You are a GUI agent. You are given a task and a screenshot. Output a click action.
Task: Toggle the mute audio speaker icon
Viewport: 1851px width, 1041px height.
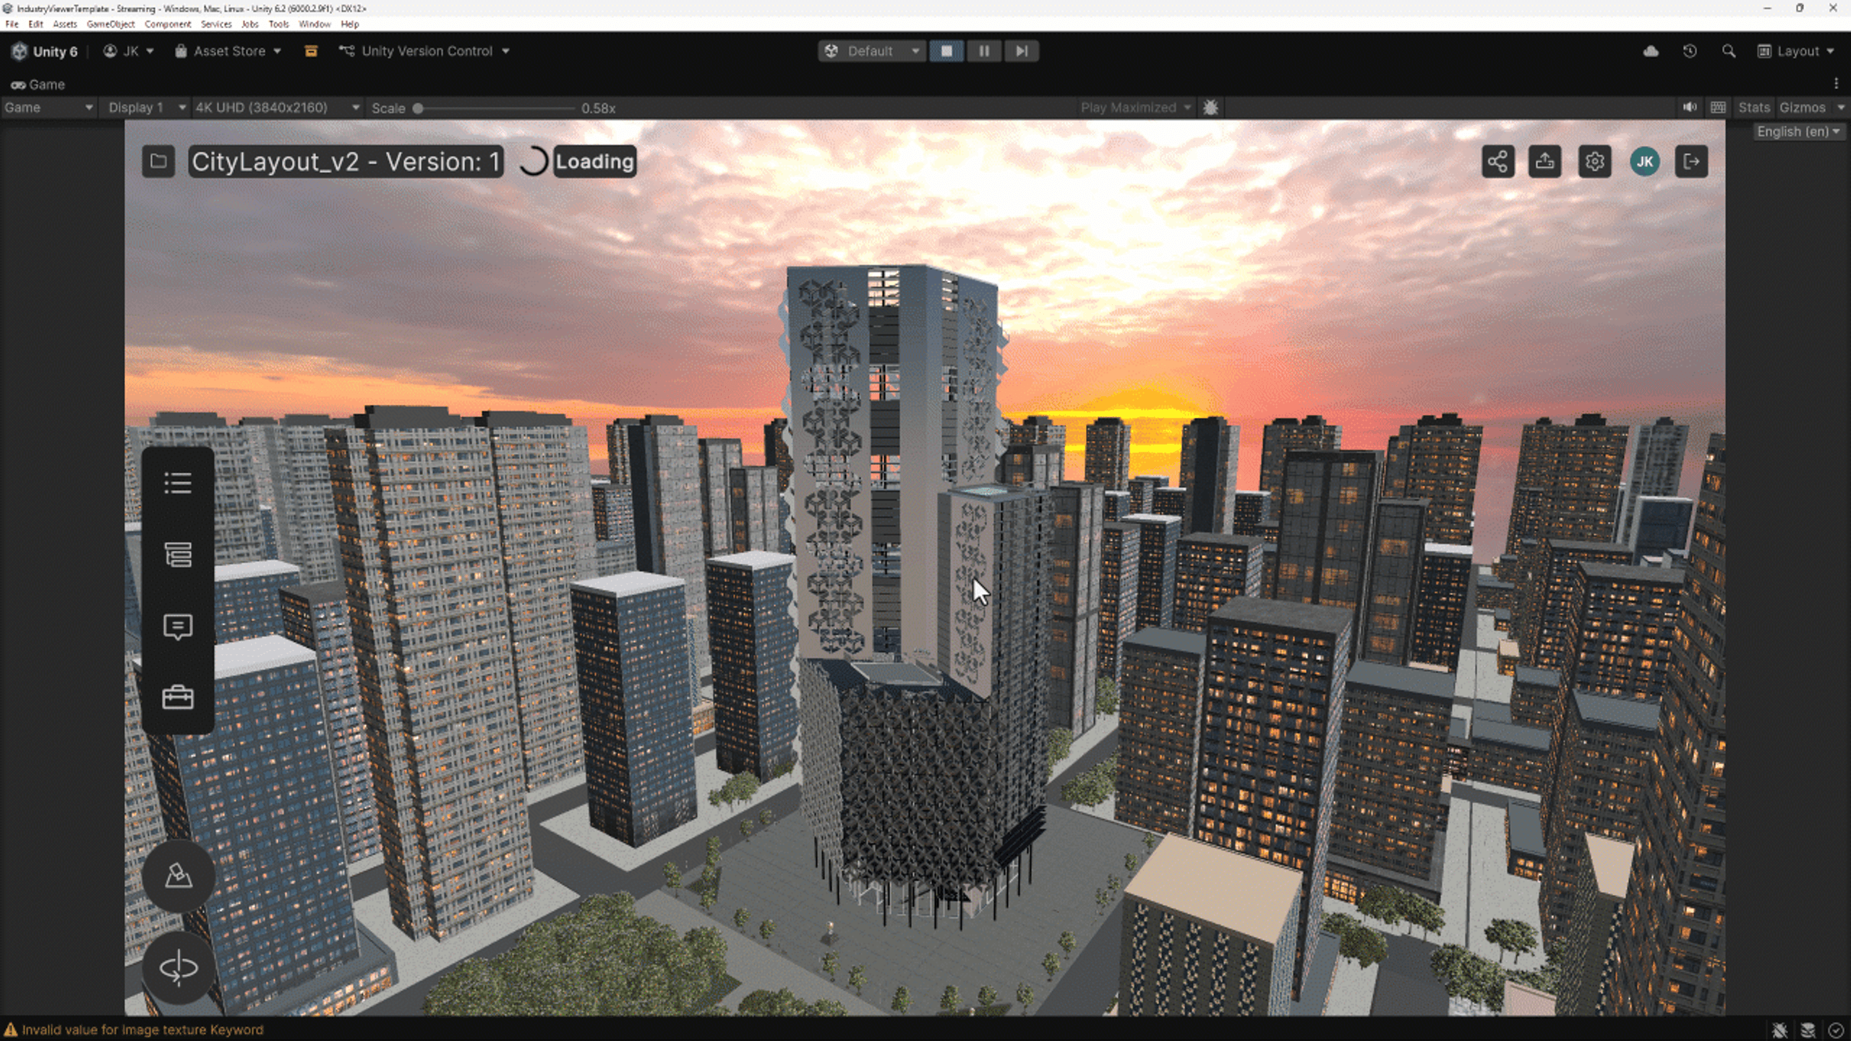tap(1690, 108)
